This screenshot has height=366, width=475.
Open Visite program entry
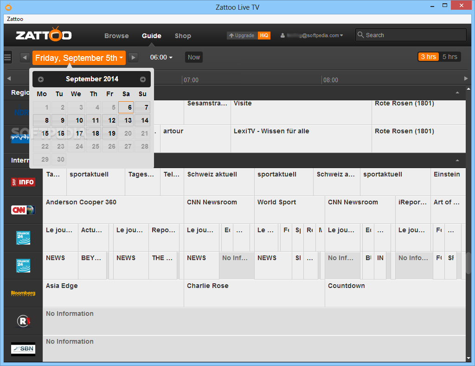[301, 112]
